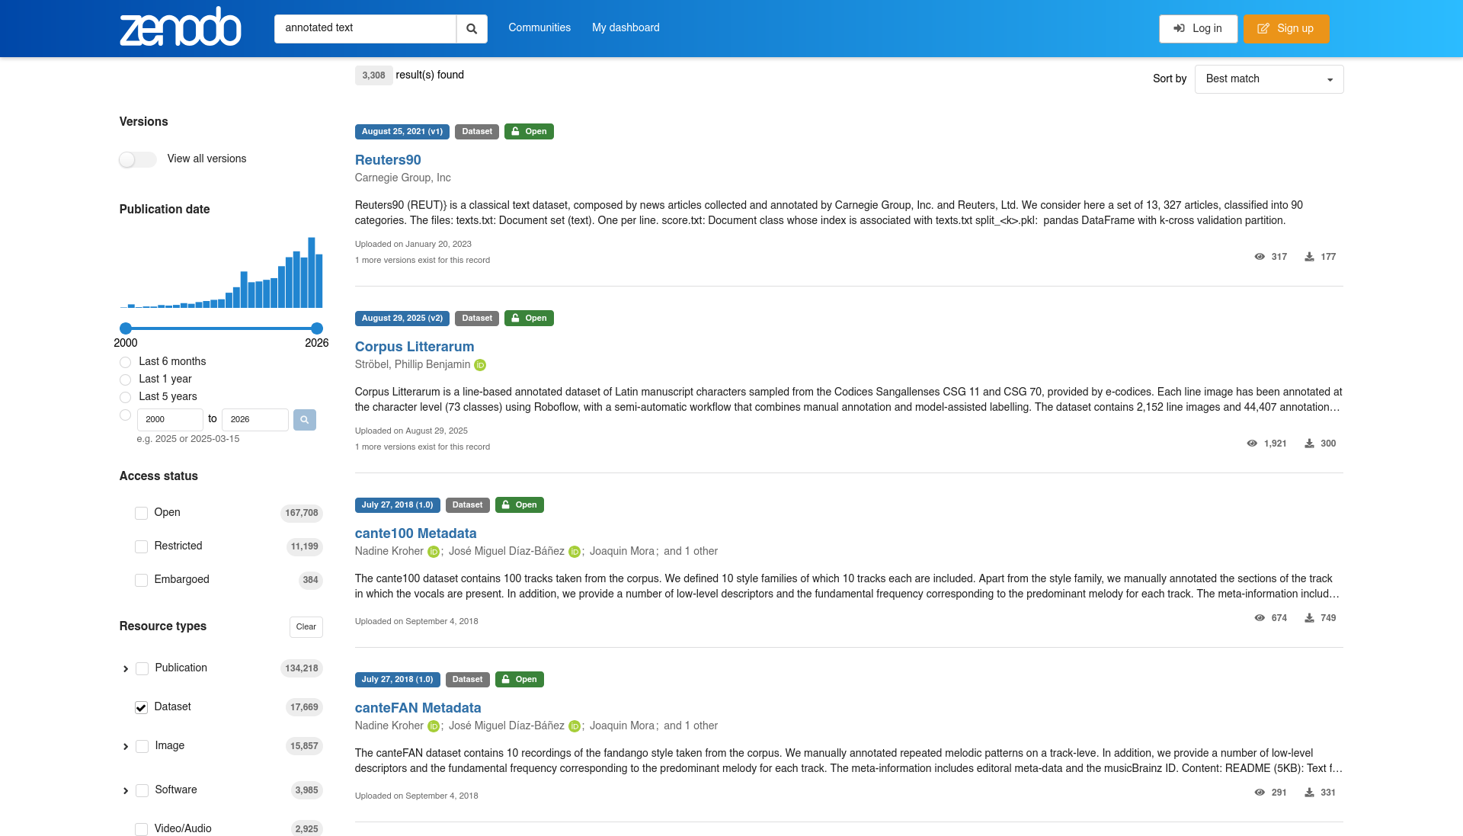Apply the custom date range search button

pyautogui.click(x=305, y=420)
